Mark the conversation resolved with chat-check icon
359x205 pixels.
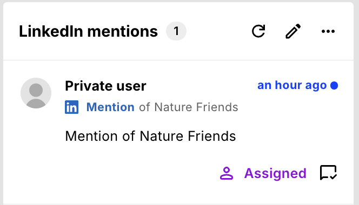[328, 173]
